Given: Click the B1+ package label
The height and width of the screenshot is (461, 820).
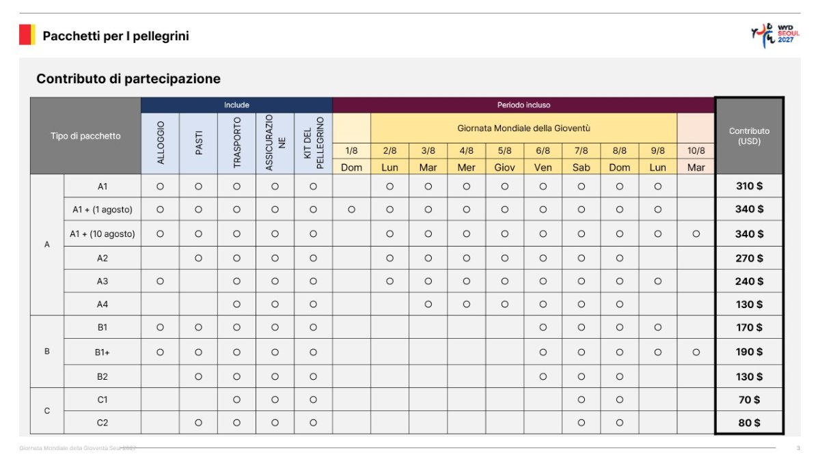Looking at the screenshot, I should tap(102, 352).
